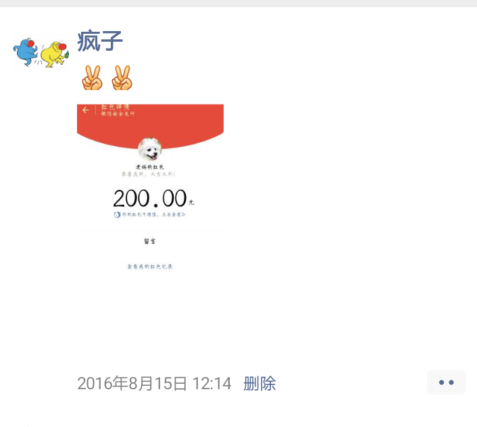Click the 200.00 amount figure
Image resolution: width=477 pixels, height=427 pixels.
click(150, 198)
